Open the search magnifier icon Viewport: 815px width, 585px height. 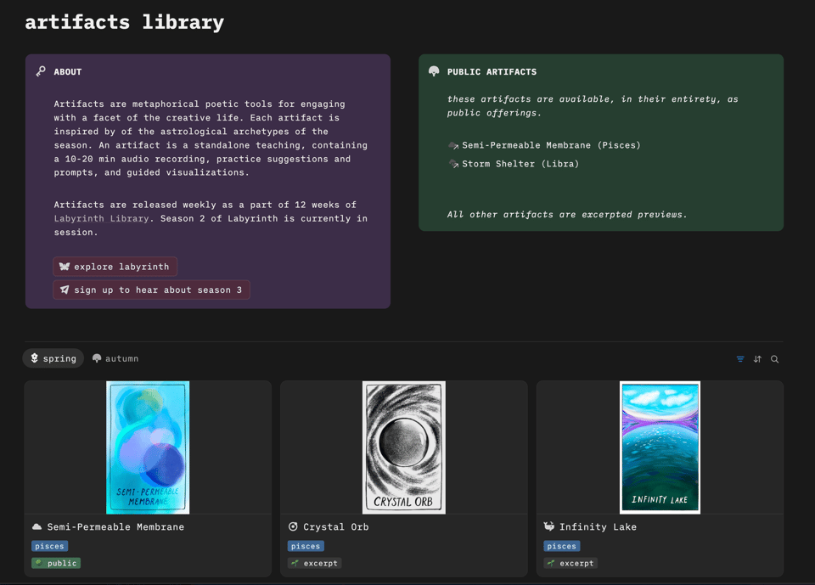point(774,358)
